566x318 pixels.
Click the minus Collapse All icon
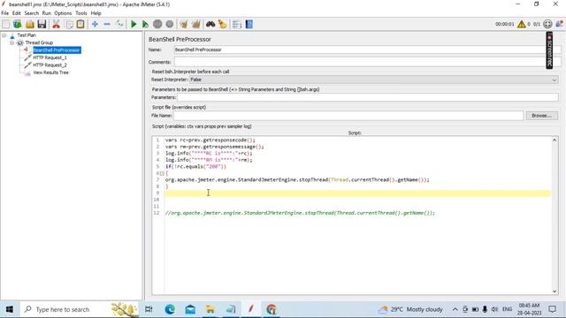click(x=107, y=24)
